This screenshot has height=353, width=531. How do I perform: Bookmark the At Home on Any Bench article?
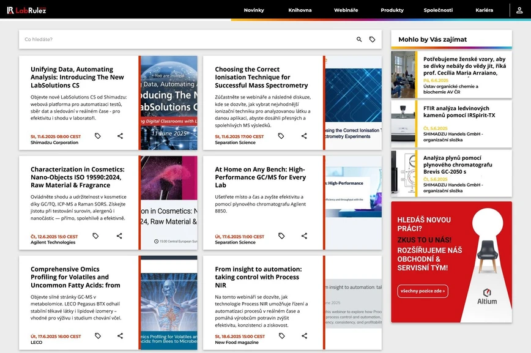(x=281, y=236)
